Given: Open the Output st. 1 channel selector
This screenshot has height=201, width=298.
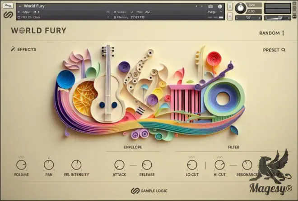Looking at the screenshot, I should coord(36,12).
